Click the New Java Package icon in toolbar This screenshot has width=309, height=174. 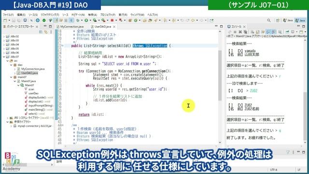click(130, 20)
